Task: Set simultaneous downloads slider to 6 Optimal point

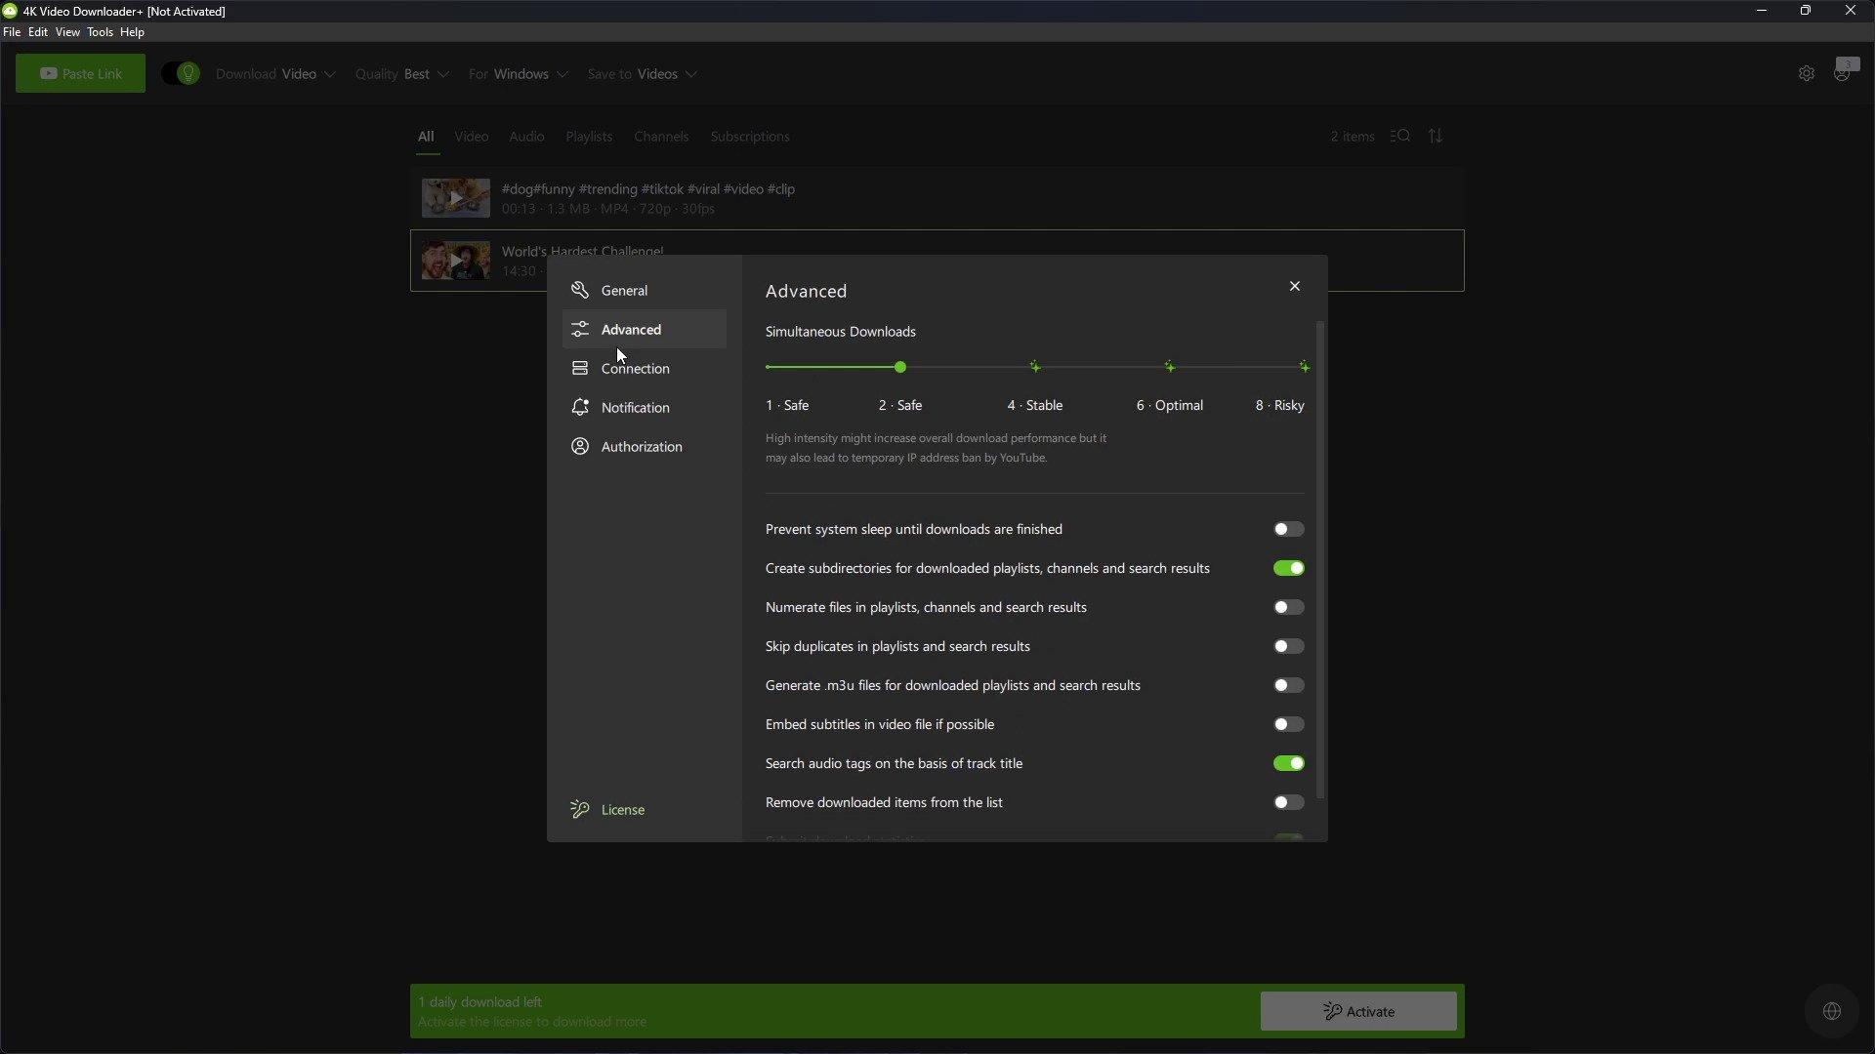Action: pyautogui.click(x=1170, y=367)
